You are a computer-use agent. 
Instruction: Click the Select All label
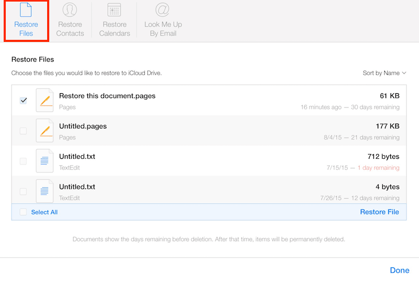(45, 212)
